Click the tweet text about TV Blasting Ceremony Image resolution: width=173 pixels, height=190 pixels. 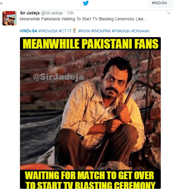coord(83,19)
